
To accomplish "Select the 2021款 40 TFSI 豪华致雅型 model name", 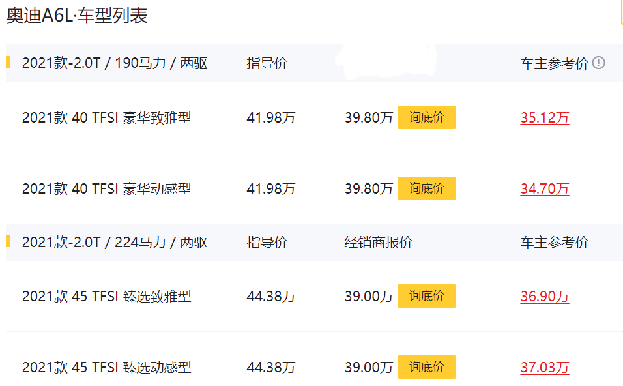I will tap(106, 117).
